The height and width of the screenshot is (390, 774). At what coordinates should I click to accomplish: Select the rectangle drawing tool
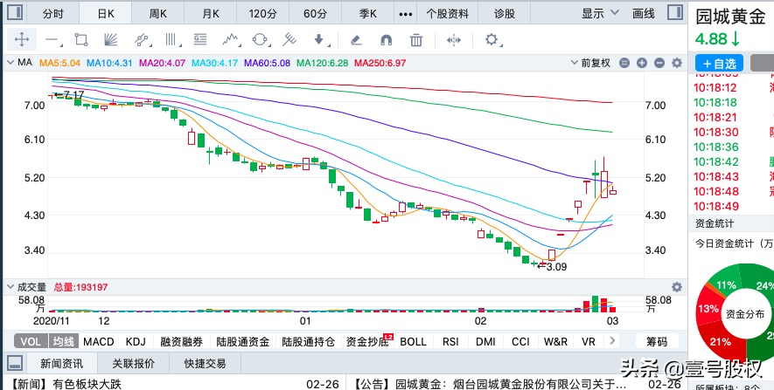pyautogui.click(x=81, y=39)
